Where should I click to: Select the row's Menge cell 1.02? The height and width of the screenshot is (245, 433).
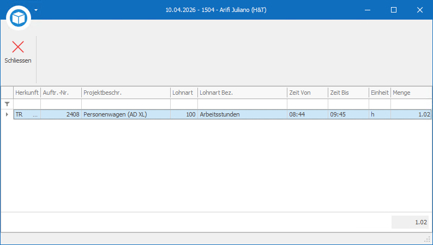coord(412,114)
